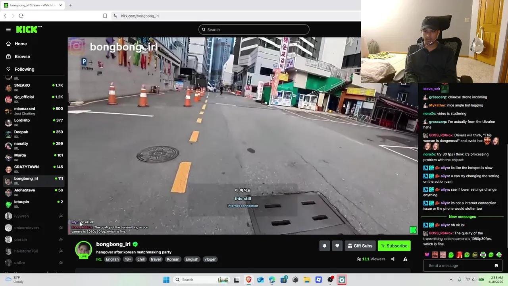Click the travel tag

click(x=156, y=259)
